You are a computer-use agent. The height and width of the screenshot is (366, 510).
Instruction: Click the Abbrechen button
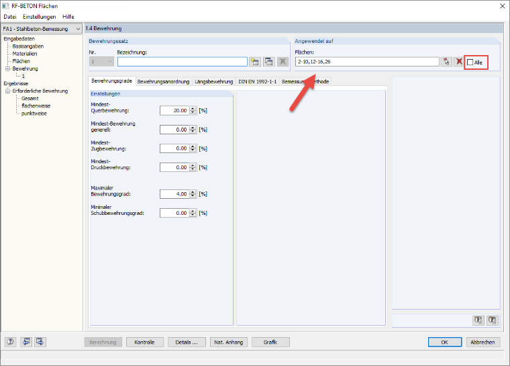pos(482,342)
